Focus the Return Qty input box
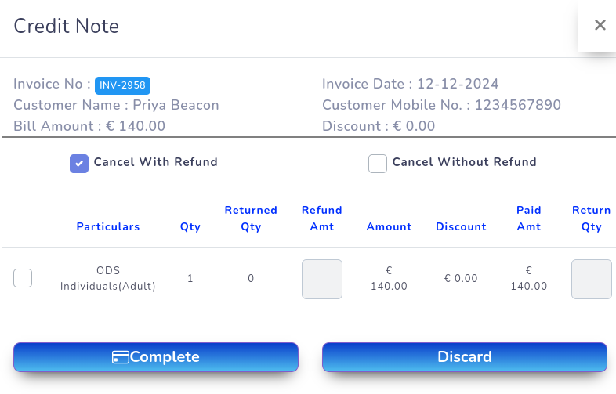The height and width of the screenshot is (394, 616). point(592,279)
